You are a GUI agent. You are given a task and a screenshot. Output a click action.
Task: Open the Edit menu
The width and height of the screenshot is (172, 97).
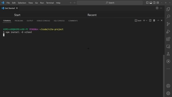[x=14, y=3]
